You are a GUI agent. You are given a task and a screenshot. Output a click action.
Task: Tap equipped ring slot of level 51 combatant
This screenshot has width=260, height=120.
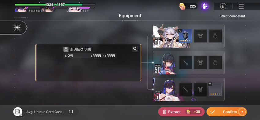[x=215, y=89]
